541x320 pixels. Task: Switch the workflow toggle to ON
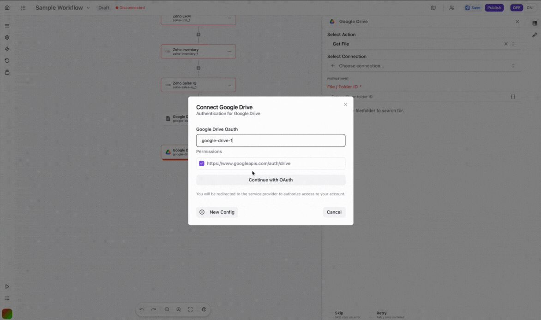(x=529, y=7)
